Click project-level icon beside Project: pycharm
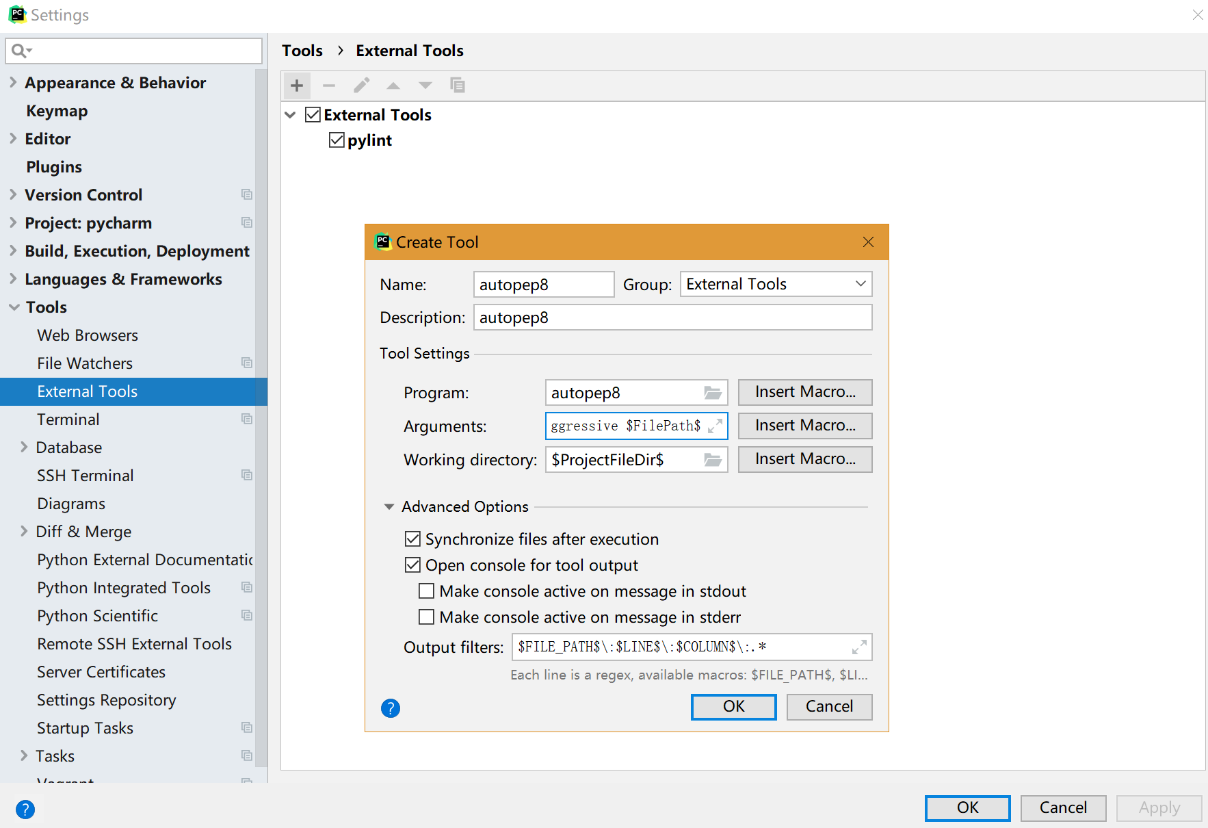Viewport: 1208px width, 828px height. point(247,223)
